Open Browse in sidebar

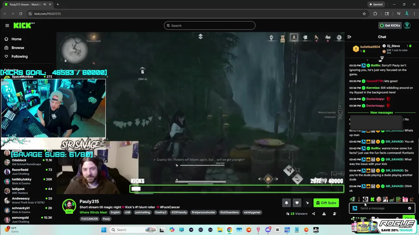click(18, 48)
